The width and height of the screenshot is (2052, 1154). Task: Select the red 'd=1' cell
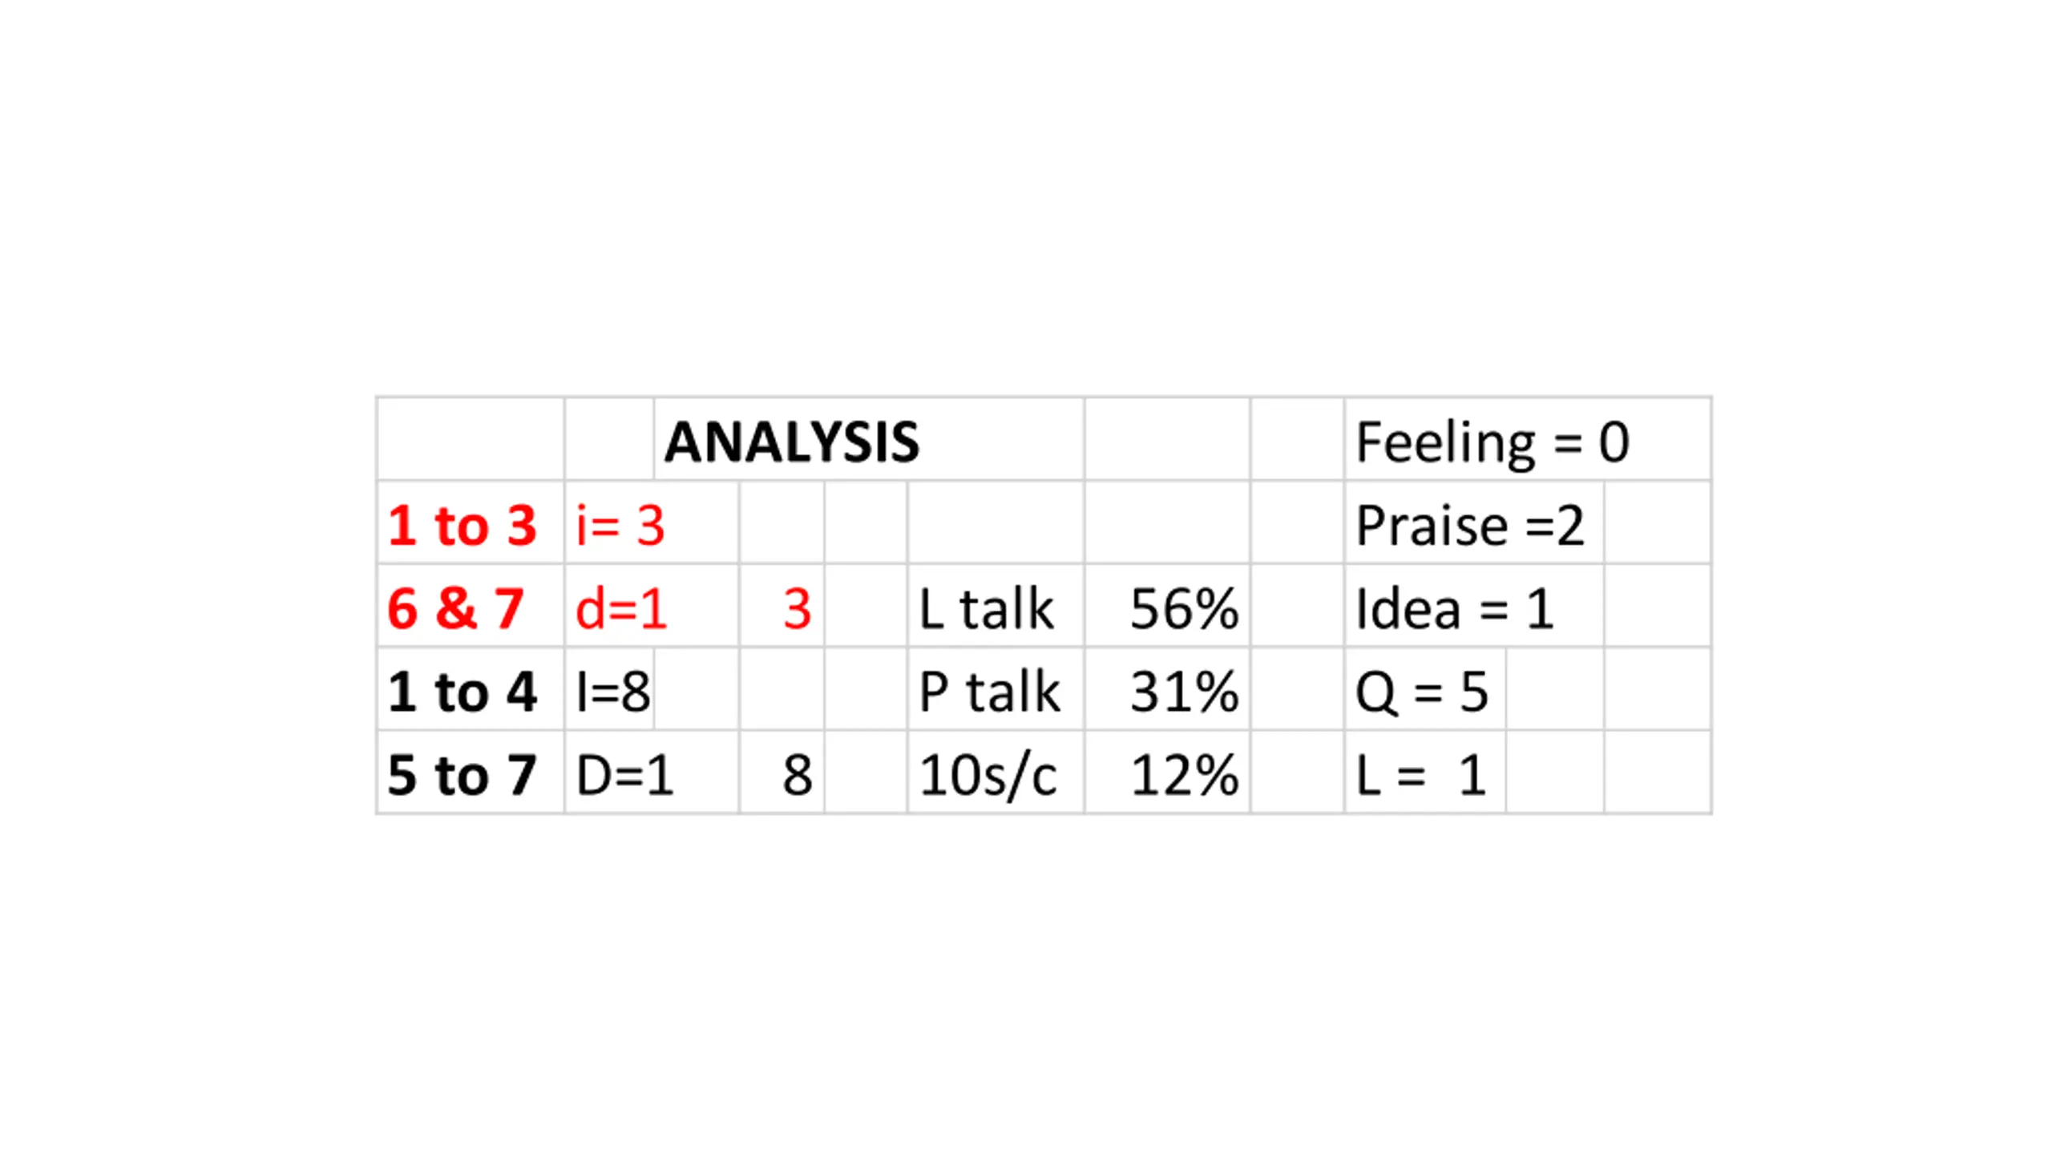(x=652, y=607)
